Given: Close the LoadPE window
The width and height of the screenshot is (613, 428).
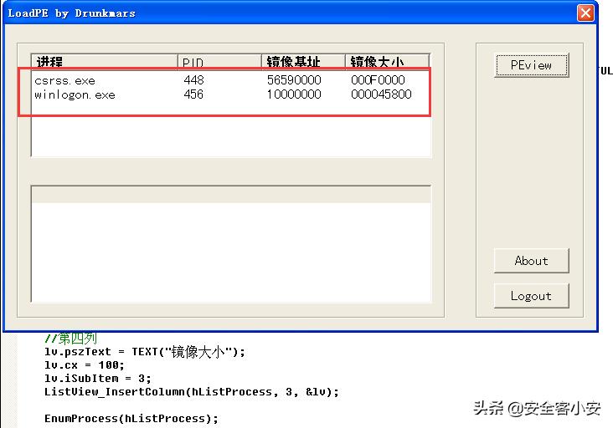Looking at the screenshot, I should tap(586, 13).
